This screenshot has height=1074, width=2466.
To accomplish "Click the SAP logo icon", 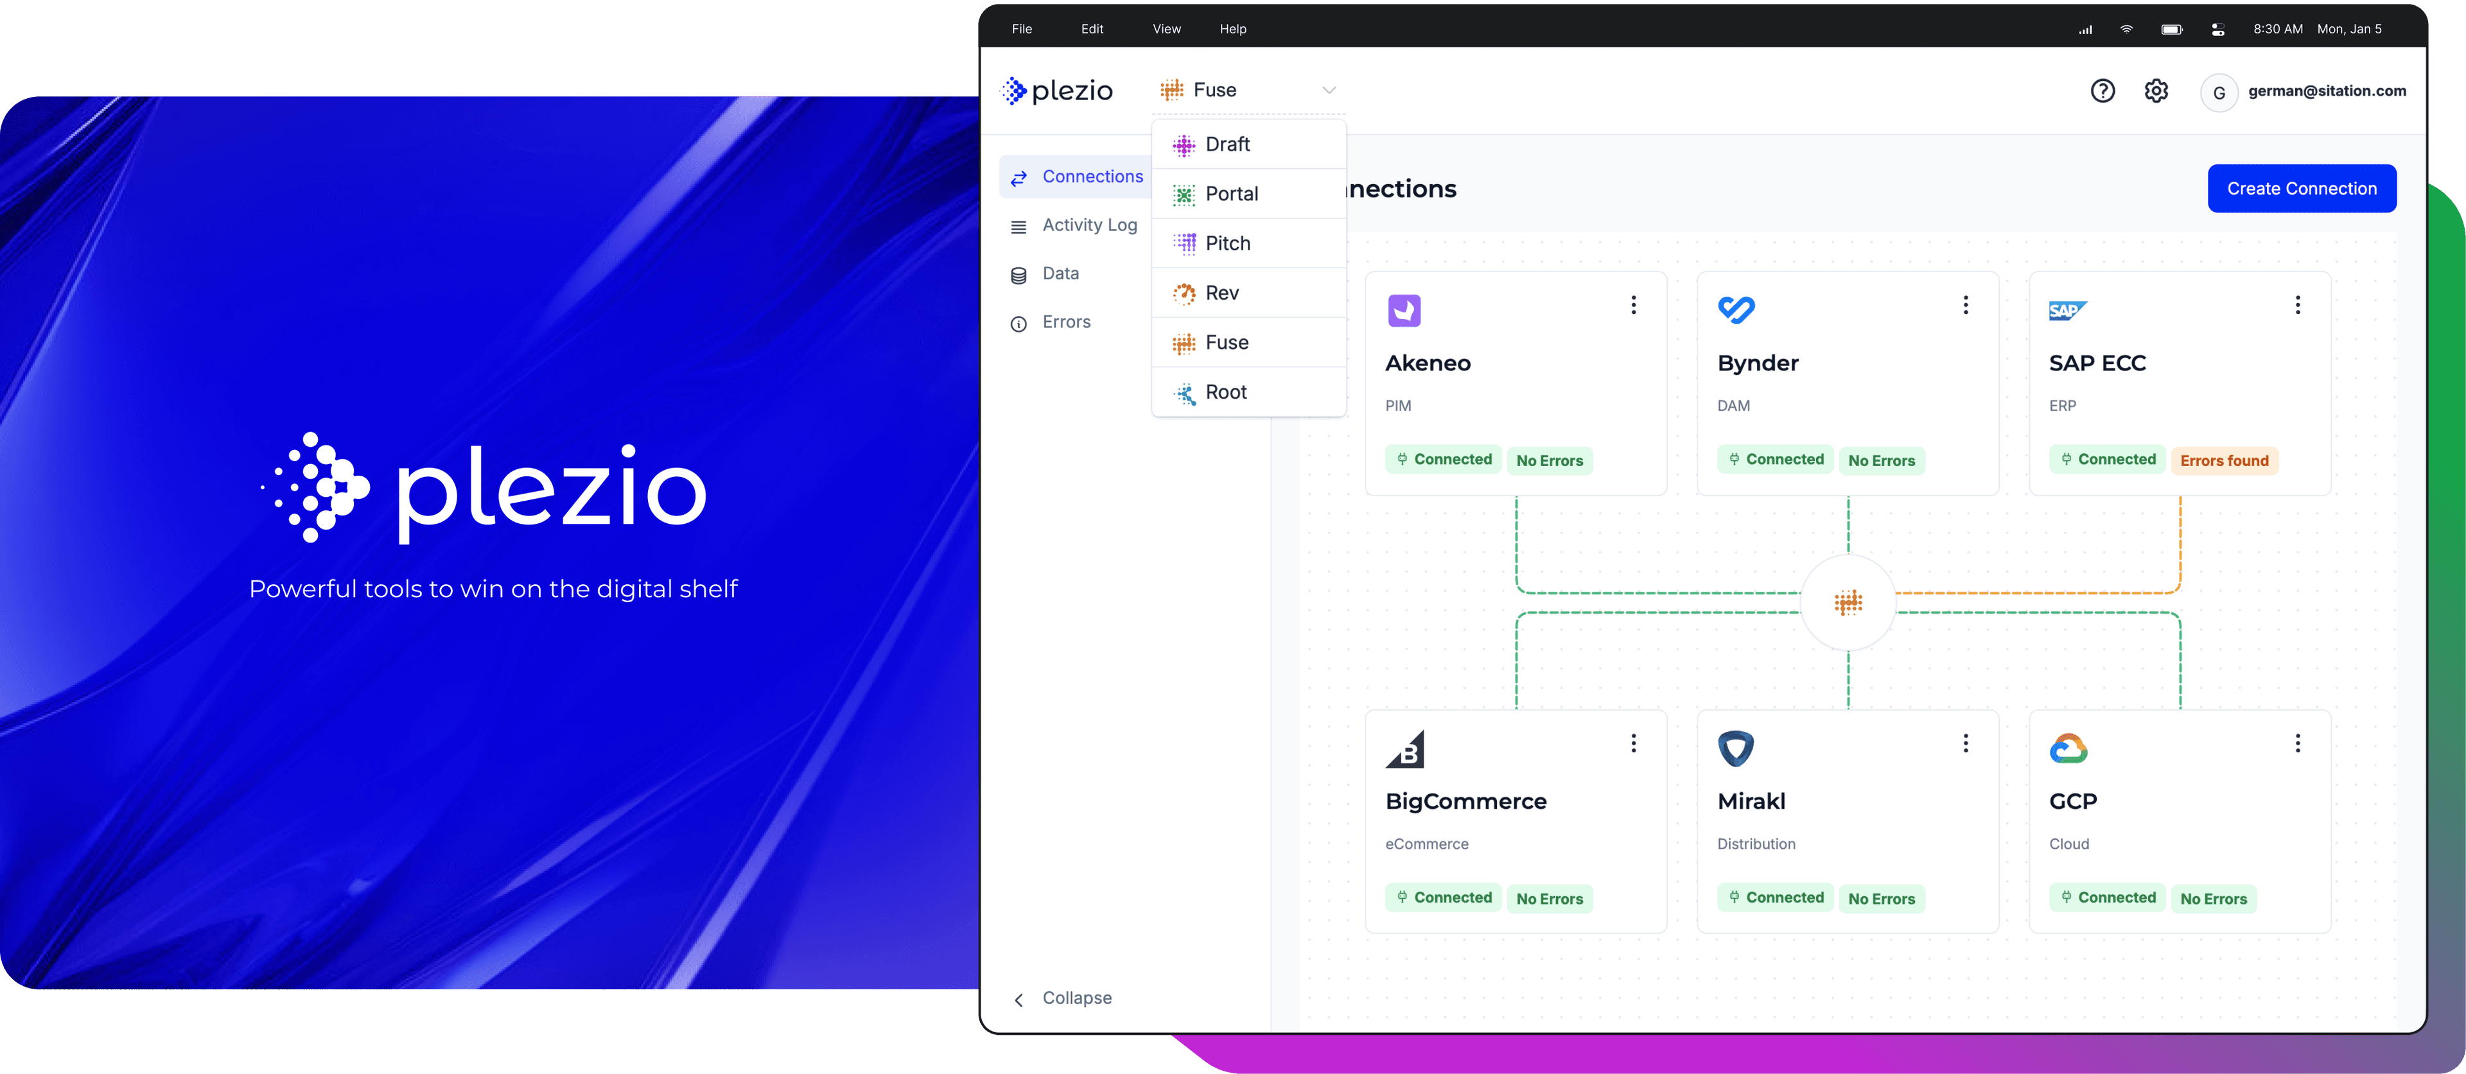I will tap(2067, 310).
